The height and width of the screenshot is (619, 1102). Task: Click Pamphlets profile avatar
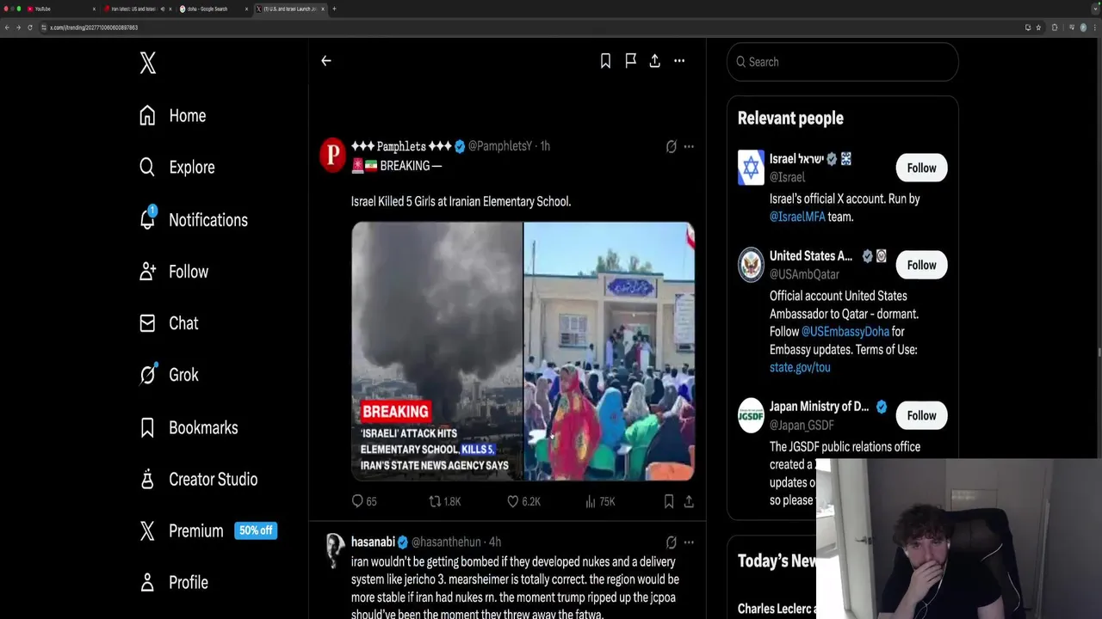coord(332,155)
